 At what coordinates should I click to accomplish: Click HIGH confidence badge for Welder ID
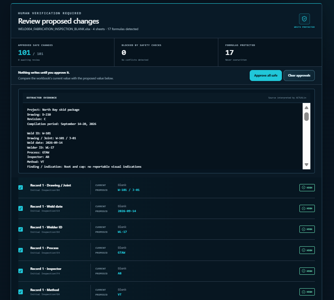pos(307,229)
